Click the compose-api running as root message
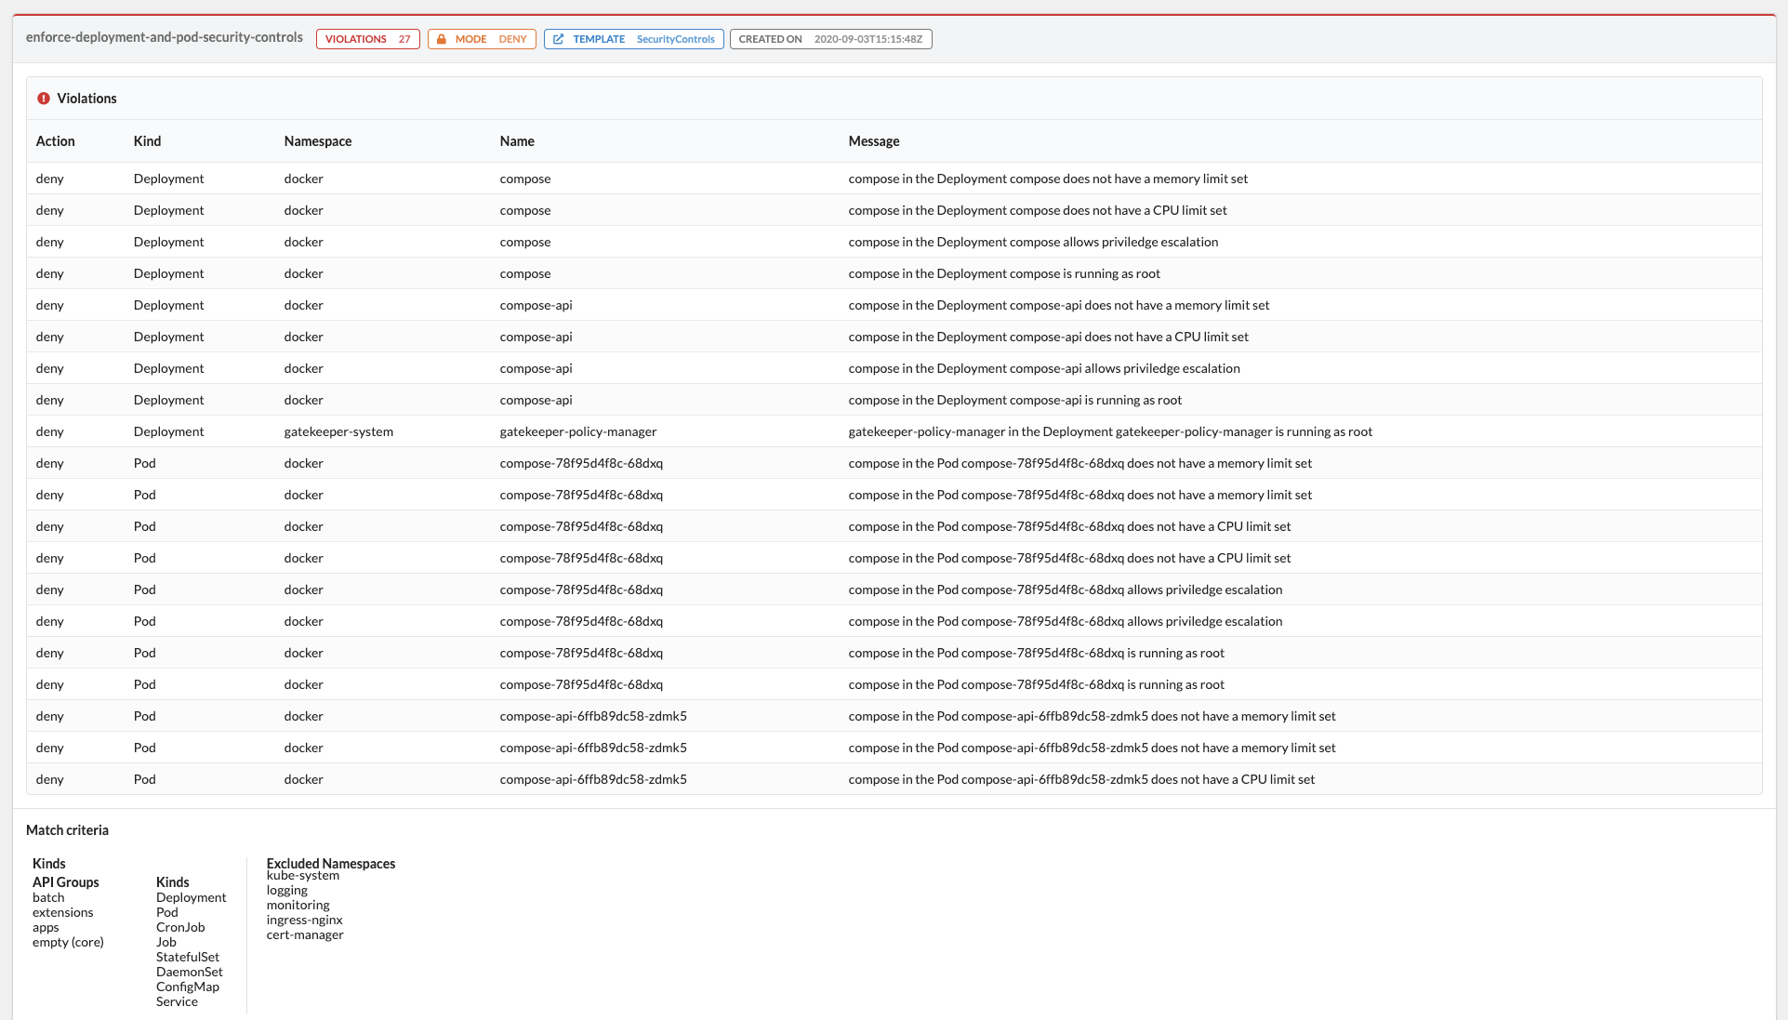 (x=1014, y=400)
